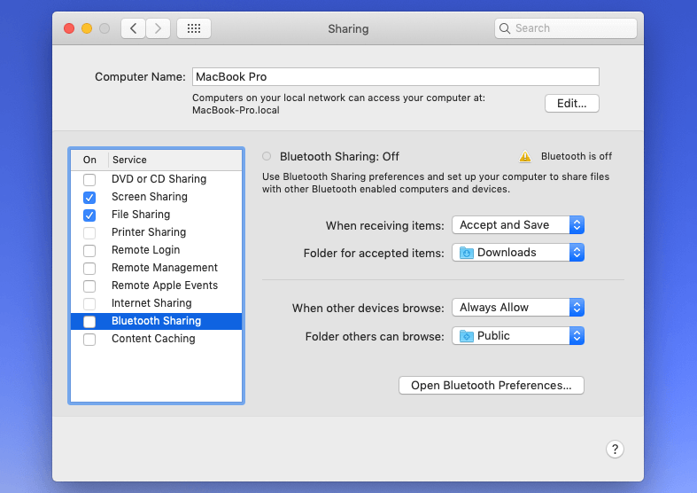Select the Remote Login service row

click(156, 250)
